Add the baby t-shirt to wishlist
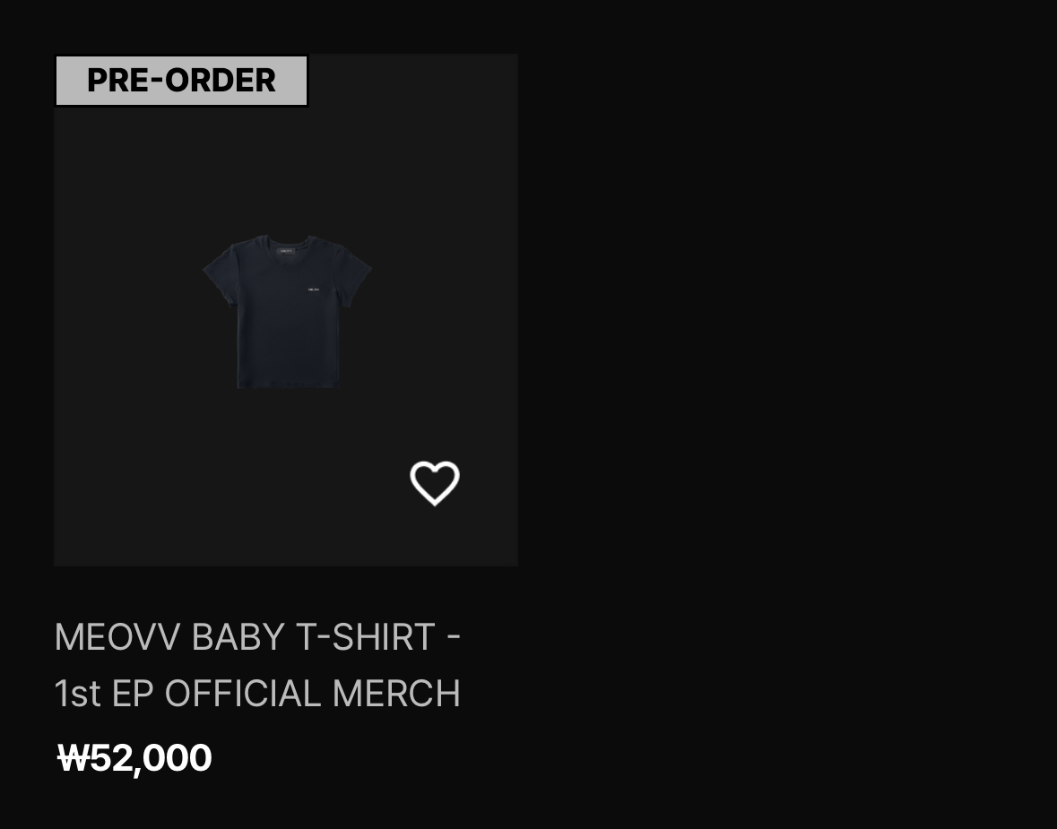1057x829 pixels. pos(435,482)
